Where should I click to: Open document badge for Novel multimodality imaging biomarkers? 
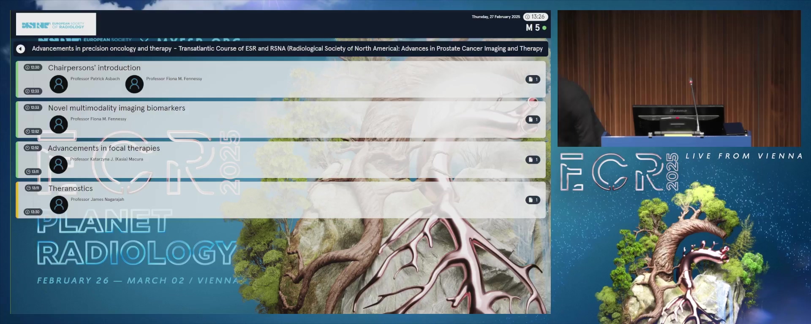(533, 119)
